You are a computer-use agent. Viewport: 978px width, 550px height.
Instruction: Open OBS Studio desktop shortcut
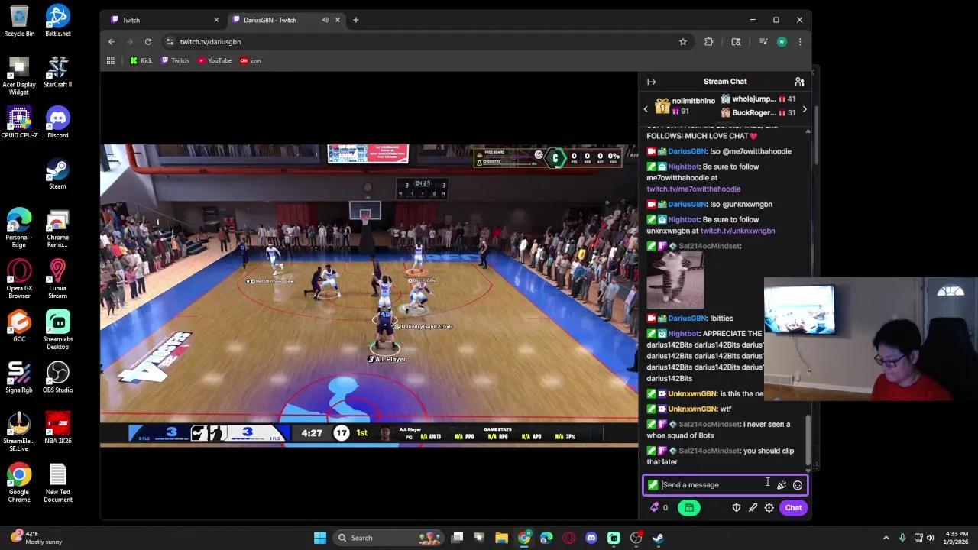(x=58, y=378)
